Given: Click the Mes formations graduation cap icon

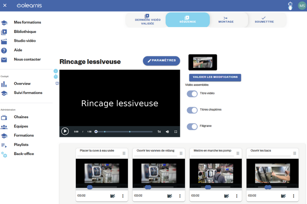Looking at the screenshot, I should 4,23.
